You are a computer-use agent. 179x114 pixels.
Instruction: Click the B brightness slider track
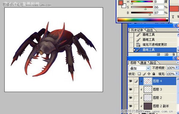pyautogui.click(x=142, y=12)
